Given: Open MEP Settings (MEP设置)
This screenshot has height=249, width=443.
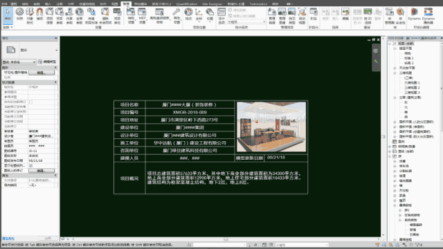Looking at the screenshot, I should tap(142, 15).
